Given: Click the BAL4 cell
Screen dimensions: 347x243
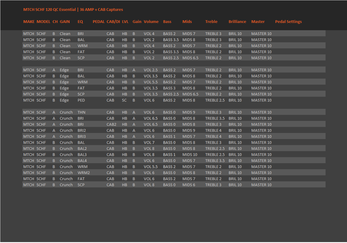Looking at the screenshot, I should [82, 160].
